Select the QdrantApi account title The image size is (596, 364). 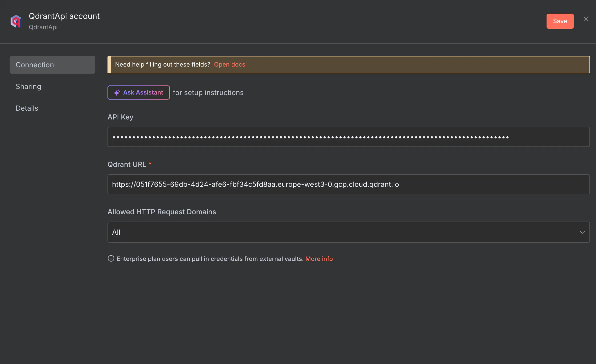(x=64, y=16)
